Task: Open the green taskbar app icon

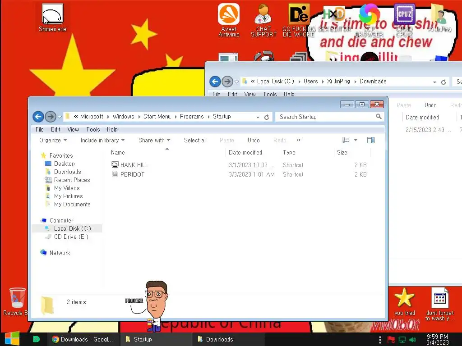Action: (36, 339)
